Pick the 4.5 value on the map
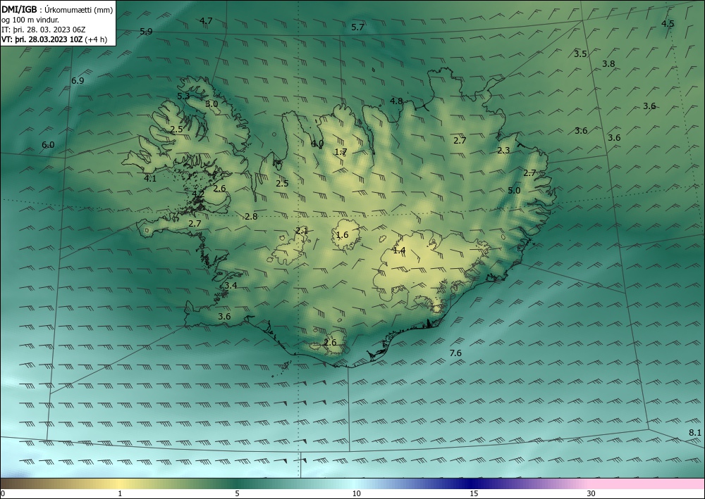Screen dimensions: 705x499 click(668, 24)
